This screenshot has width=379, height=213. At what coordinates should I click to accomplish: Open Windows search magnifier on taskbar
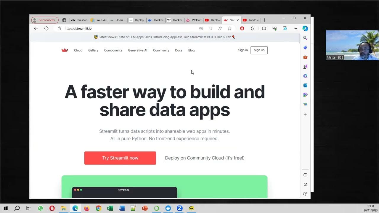point(17,208)
